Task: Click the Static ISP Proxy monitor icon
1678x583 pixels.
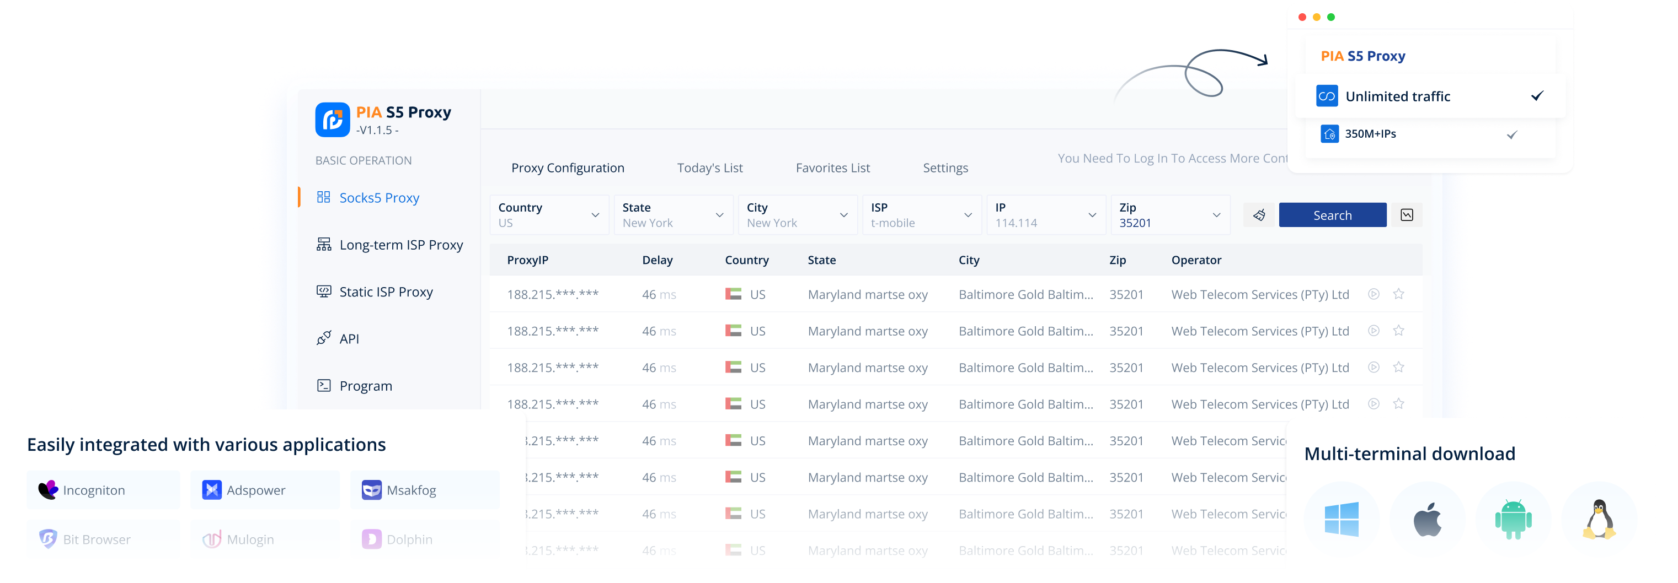Action: pos(323,291)
